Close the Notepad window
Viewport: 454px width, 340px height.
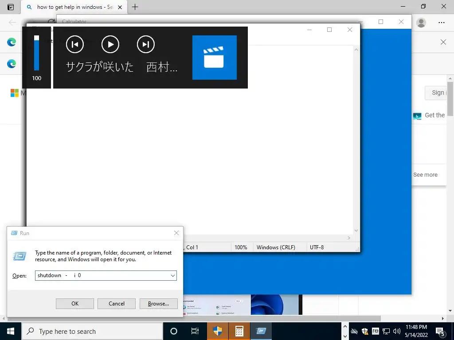350,30
